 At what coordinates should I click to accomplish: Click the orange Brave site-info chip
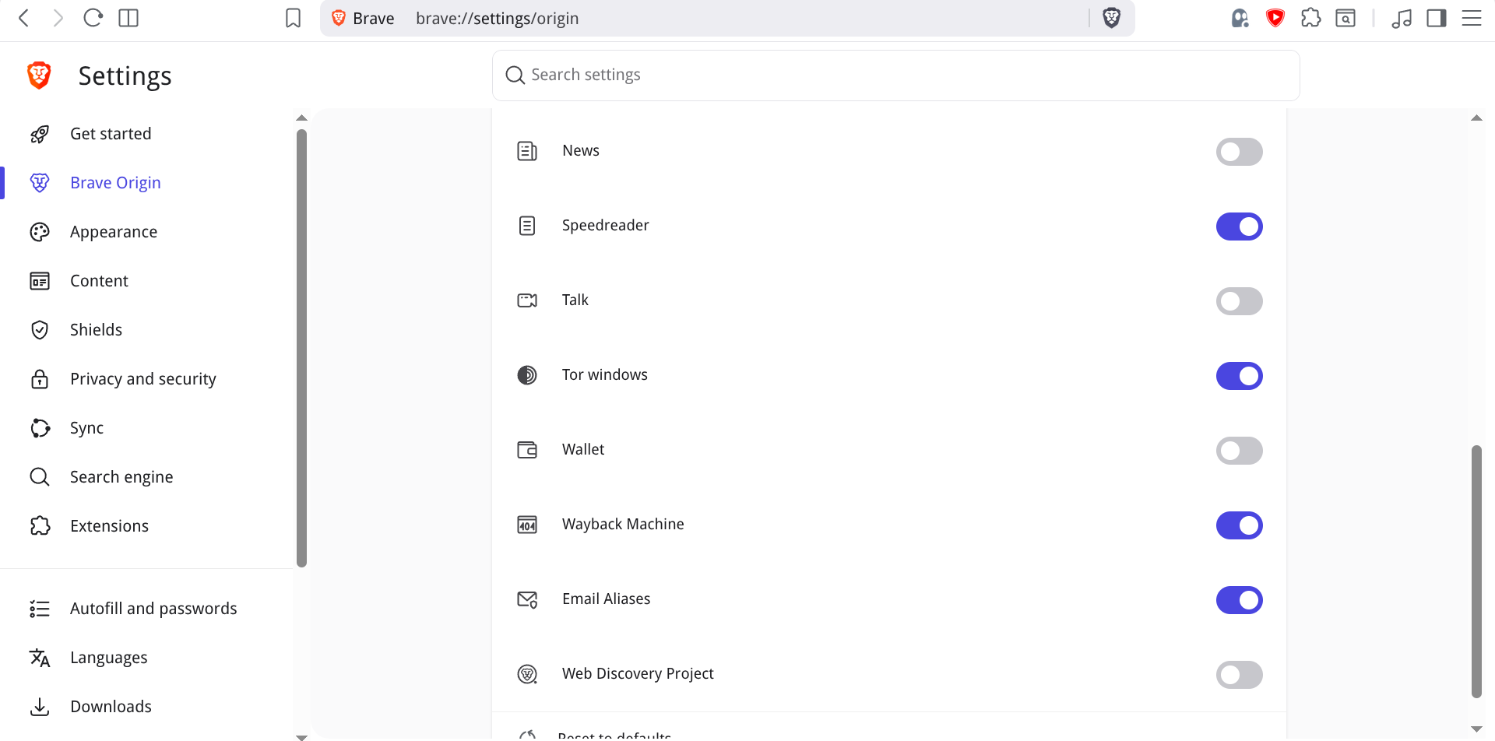(x=363, y=19)
